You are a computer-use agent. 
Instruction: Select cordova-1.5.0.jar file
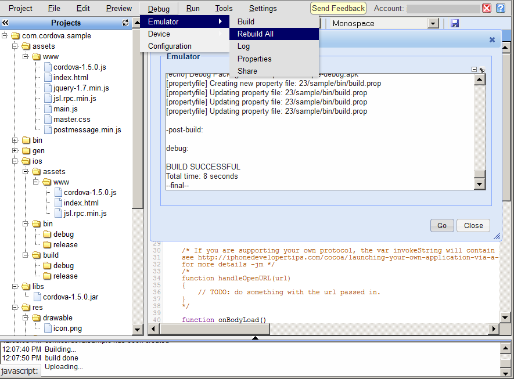[70, 297]
